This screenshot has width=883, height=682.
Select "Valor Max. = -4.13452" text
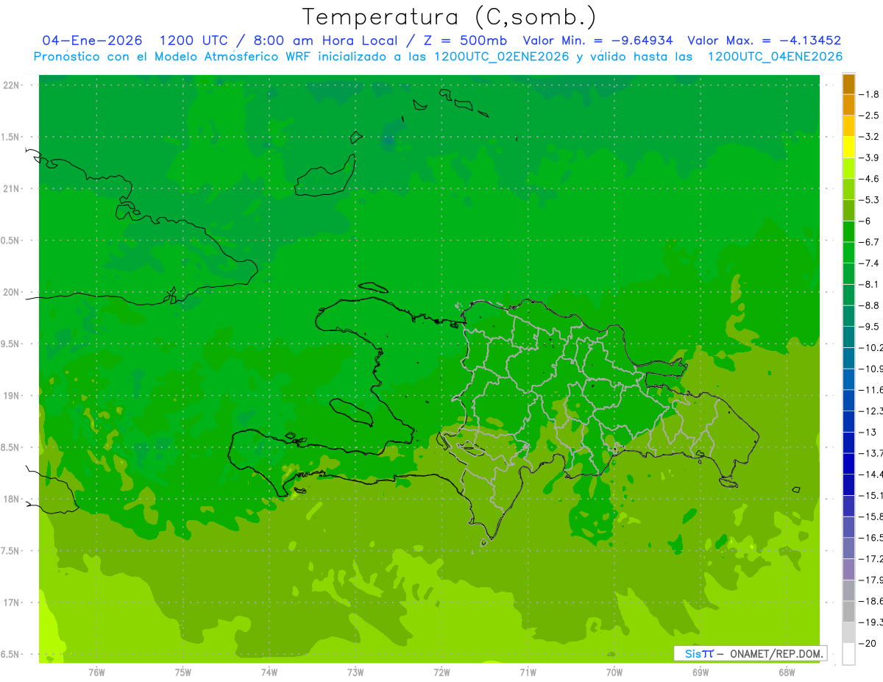(764, 40)
